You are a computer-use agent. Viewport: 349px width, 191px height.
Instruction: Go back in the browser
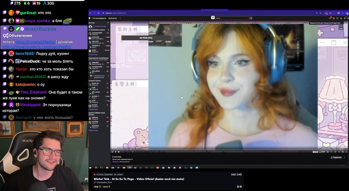pyautogui.click(x=90, y=13)
